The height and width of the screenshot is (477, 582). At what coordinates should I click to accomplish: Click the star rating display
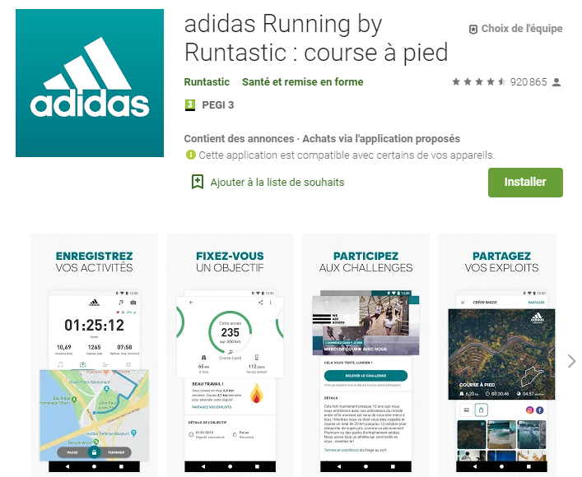[478, 82]
